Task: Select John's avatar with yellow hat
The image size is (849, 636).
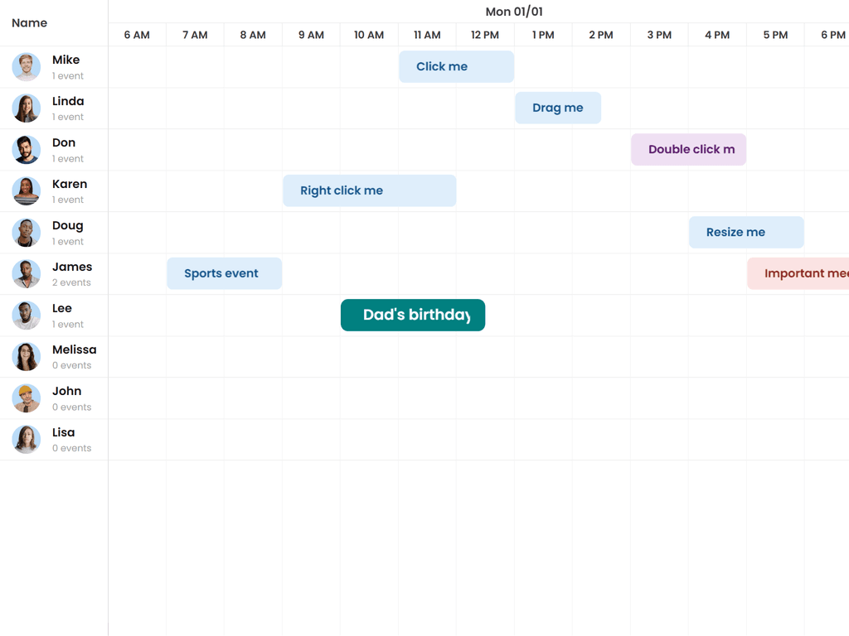Action: [27, 398]
